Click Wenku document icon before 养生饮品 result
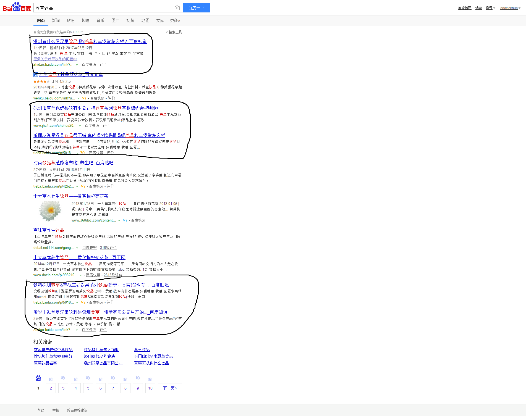The image size is (526, 416). coord(36,75)
